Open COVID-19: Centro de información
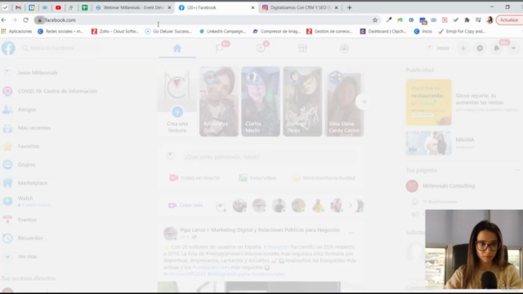523x294 pixels. pyautogui.click(x=57, y=91)
